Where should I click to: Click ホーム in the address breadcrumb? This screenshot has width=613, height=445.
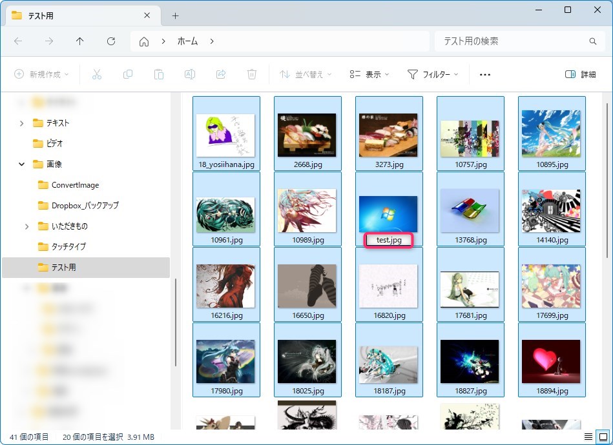click(188, 41)
